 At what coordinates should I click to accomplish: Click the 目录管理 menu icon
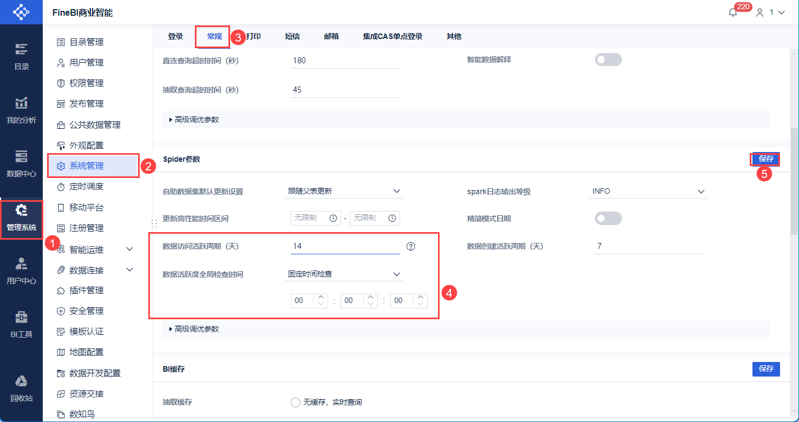pyautogui.click(x=61, y=42)
